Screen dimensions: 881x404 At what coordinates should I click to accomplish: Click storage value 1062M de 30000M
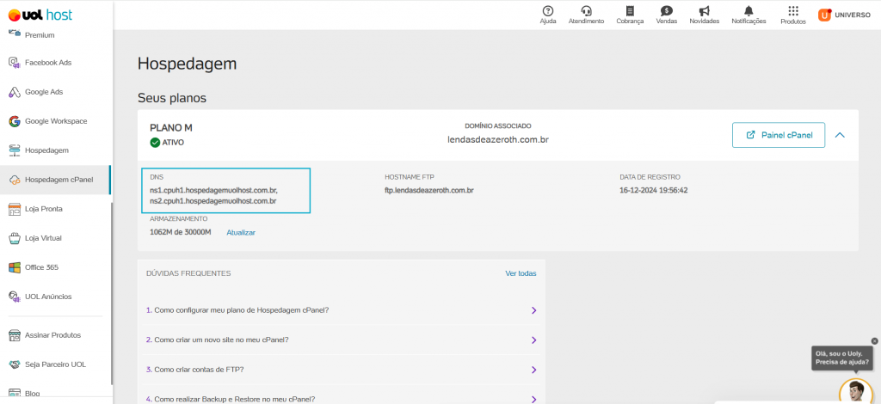[x=181, y=232]
